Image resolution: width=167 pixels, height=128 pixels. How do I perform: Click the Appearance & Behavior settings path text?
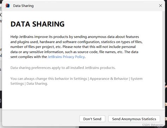[x=109, y=78]
